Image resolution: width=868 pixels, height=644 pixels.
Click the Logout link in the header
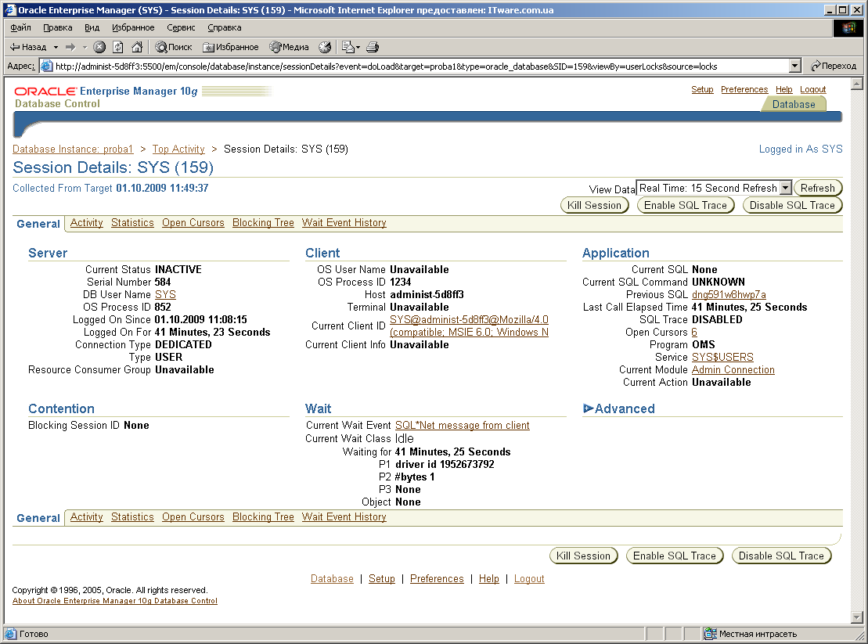(x=812, y=90)
